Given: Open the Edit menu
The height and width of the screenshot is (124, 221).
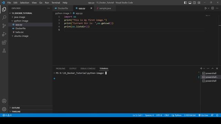Looking at the screenshot, I should 15,3.
